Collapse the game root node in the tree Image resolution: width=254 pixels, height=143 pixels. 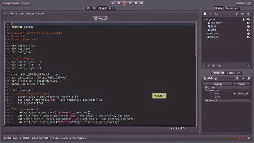pyautogui.click(x=204, y=19)
